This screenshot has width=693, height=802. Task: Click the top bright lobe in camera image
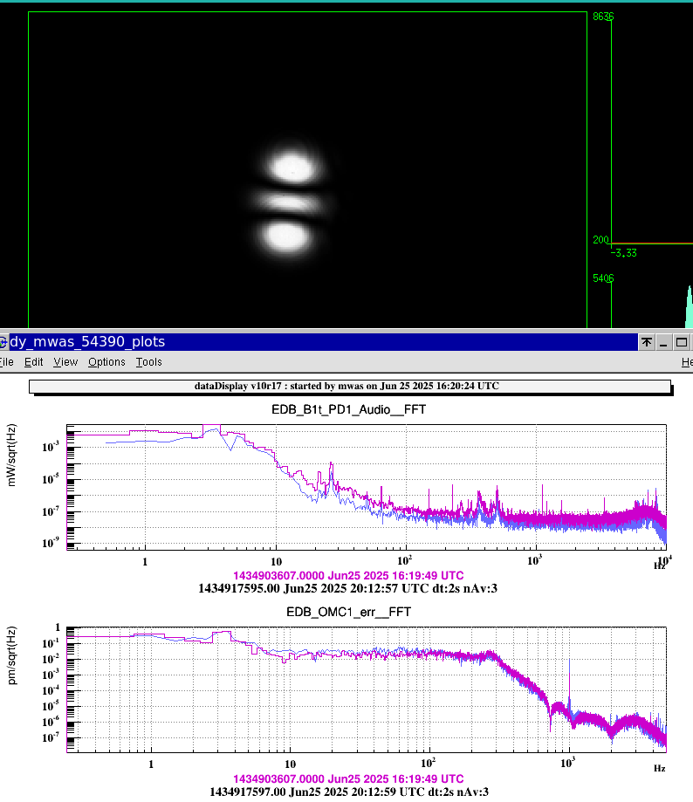292,168
